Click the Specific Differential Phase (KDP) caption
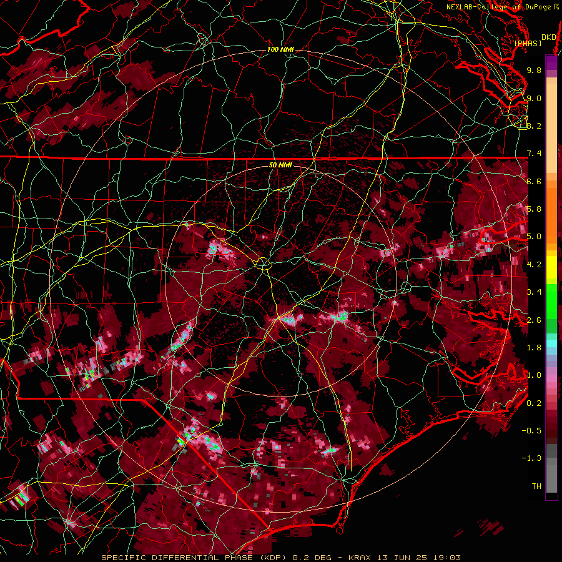The image size is (562, 562). click(x=195, y=558)
